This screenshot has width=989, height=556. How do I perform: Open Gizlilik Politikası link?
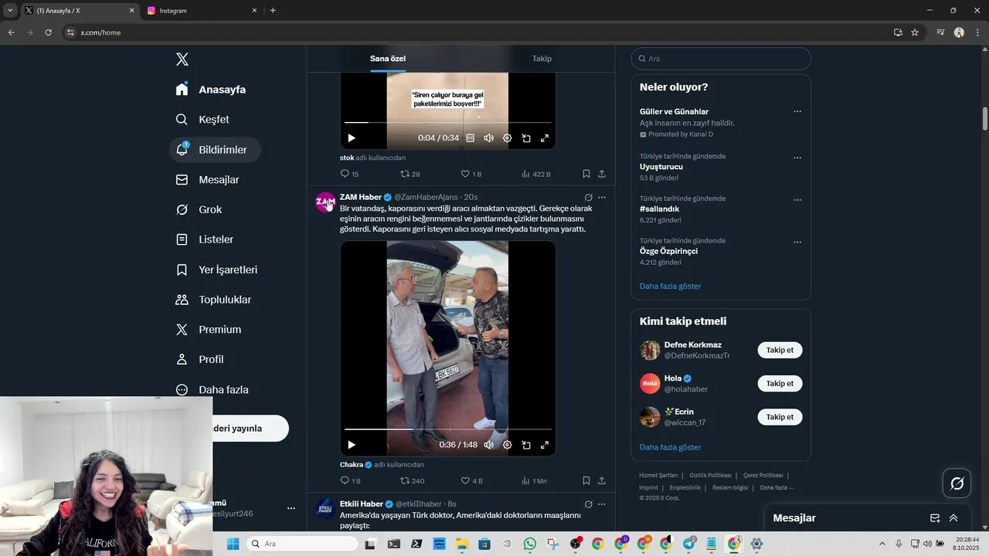click(x=710, y=476)
